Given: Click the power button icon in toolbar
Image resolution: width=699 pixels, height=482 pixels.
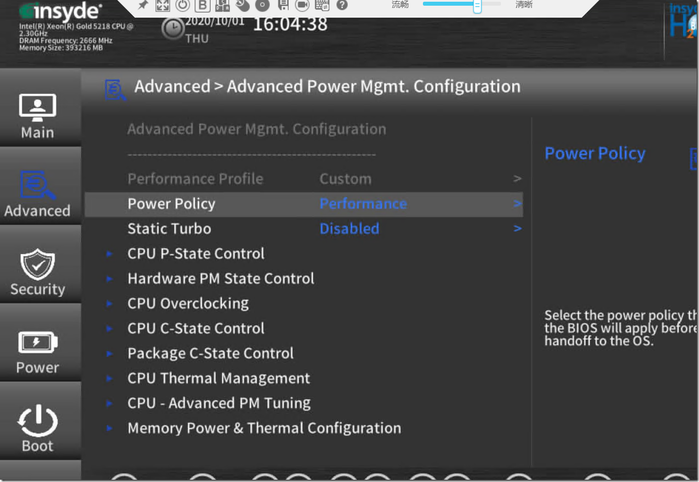Looking at the screenshot, I should (x=182, y=6).
